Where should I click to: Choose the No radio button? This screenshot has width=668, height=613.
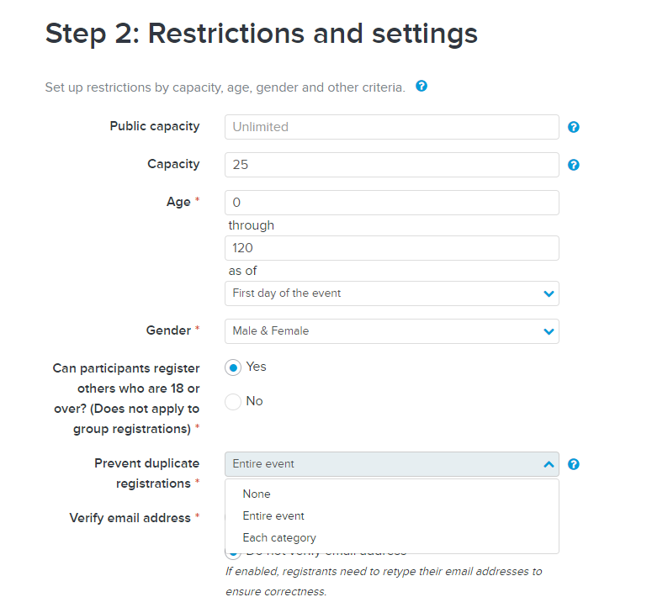pyautogui.click(x=233, y=401)
